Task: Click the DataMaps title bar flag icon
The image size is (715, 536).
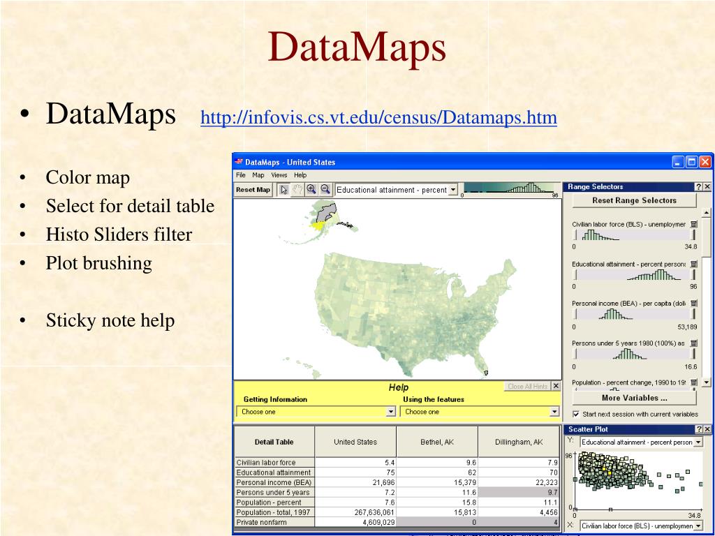Action: pos(239,162)
